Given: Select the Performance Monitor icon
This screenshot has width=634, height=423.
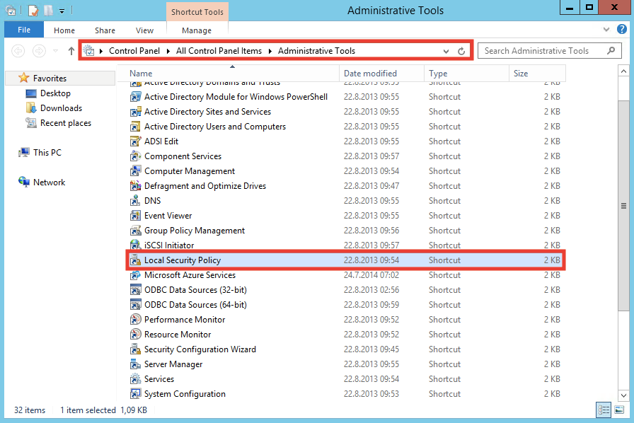Looking at the screenshot, I should (x=136, y=320).
